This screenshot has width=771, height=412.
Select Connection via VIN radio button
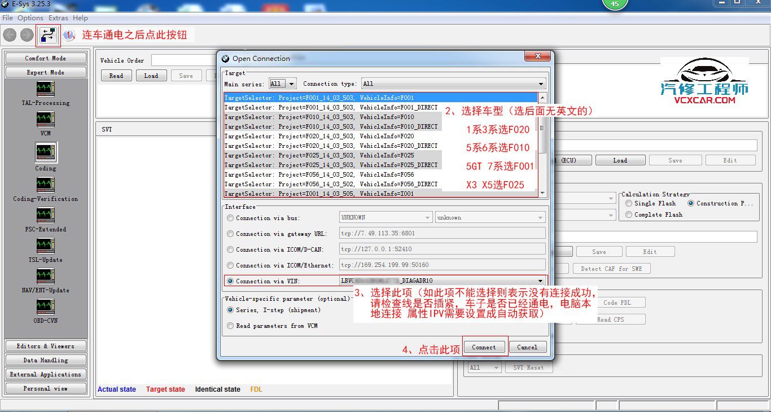[x=230, y=281]
